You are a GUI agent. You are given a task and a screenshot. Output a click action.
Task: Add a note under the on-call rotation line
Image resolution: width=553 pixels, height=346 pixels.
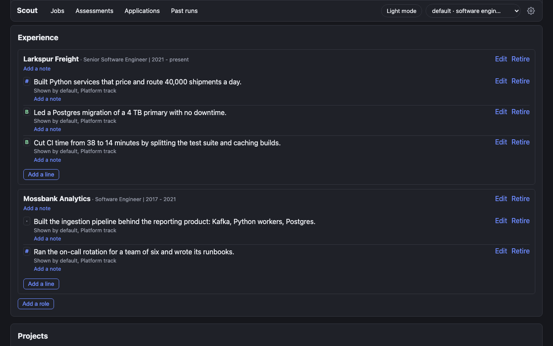48,269
